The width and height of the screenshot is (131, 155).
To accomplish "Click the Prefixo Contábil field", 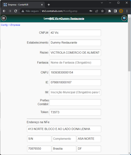I will pos(75,102).
